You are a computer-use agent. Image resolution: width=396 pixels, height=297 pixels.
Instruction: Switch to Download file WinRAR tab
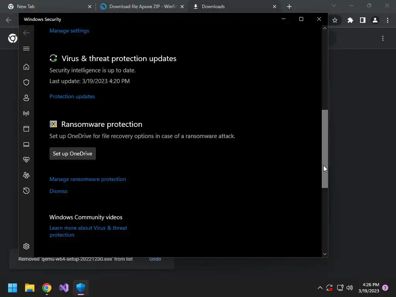(142, 7)
